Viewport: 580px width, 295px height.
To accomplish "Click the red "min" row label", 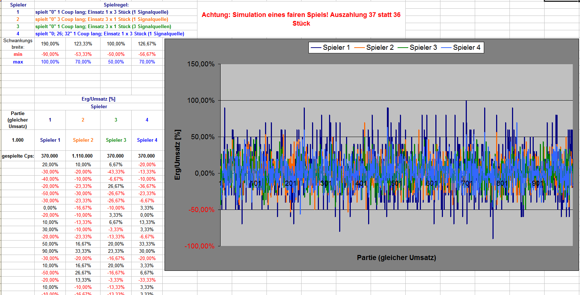I will point(18,54).
